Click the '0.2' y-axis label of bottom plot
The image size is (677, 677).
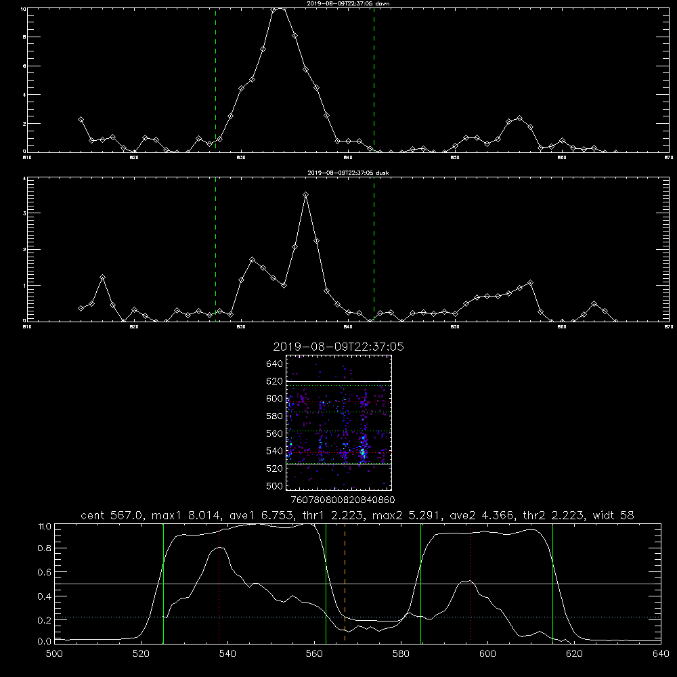point(45,620)
